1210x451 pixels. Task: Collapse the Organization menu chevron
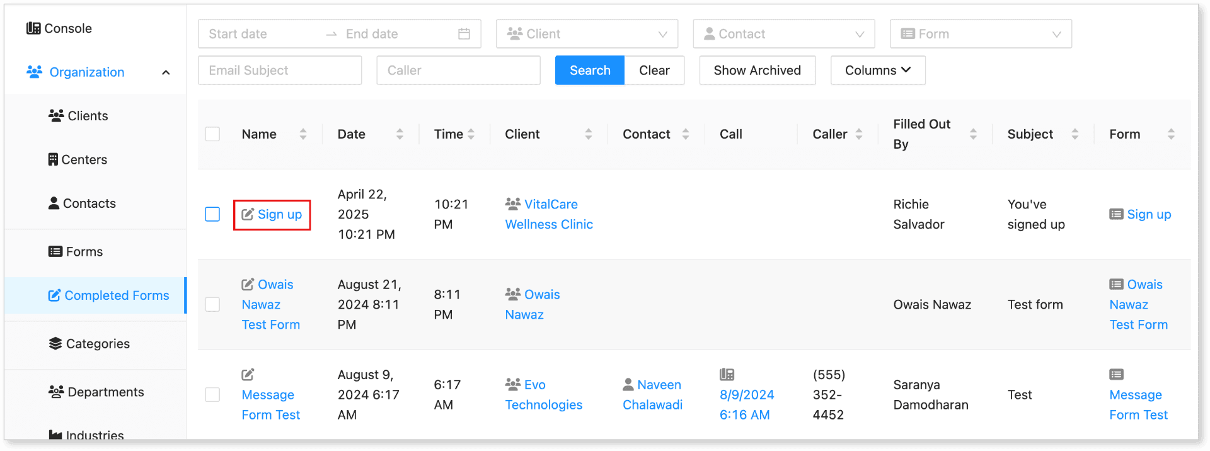click(166, 72)
